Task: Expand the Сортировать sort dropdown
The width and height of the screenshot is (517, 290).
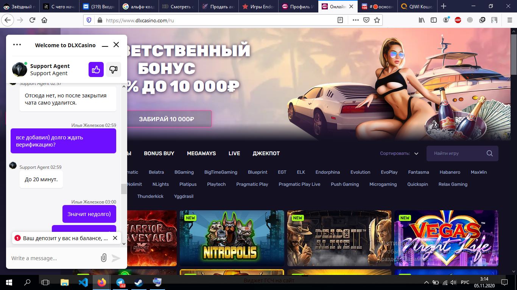Action: 399,153
